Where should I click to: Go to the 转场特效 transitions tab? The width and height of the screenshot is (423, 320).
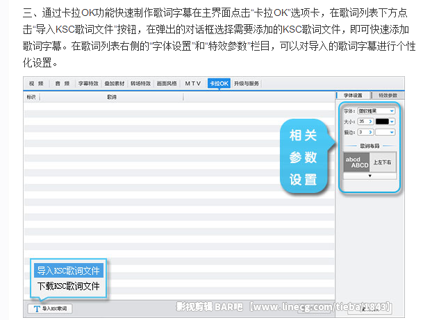tap(140, 83)
